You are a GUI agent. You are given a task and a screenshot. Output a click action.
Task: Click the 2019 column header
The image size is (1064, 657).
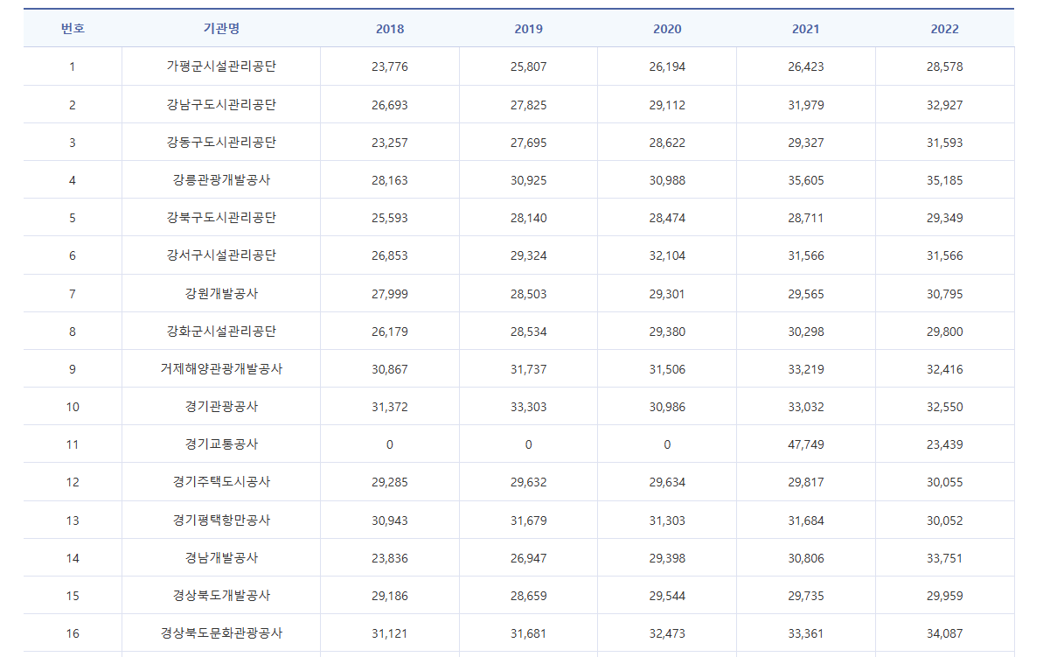(x=528, y=29)
